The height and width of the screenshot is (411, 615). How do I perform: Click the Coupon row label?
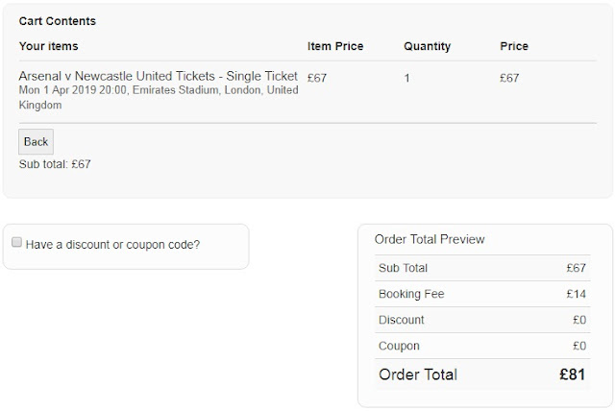[x=400, y=346]
